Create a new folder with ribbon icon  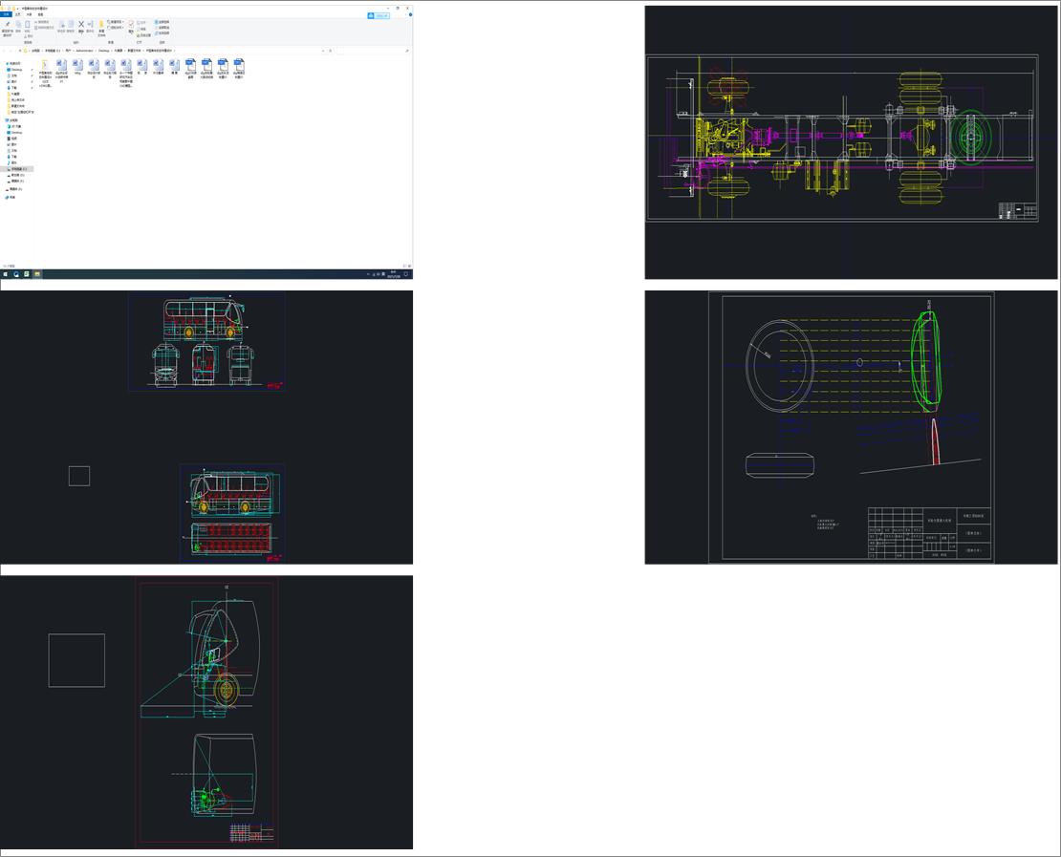(101, 26)
